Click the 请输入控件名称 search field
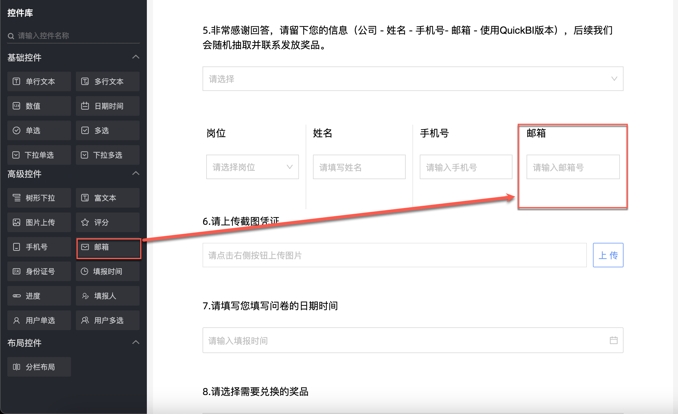The height and width of the screenshot is (414, 678). pyautogui.click(x=73, y=36)
